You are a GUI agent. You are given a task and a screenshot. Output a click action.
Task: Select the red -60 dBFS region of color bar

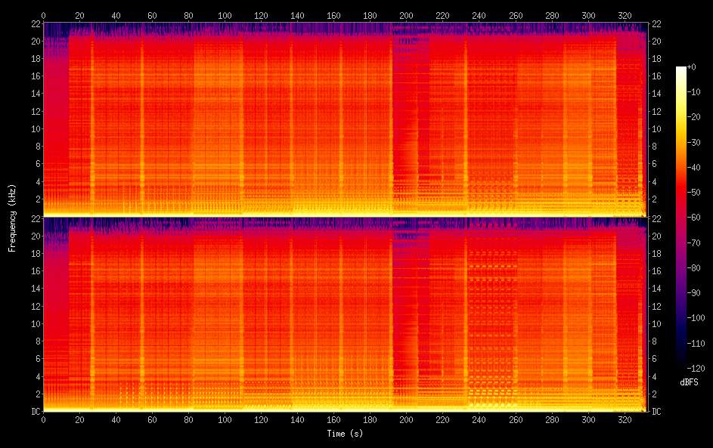tap(681, 218)
